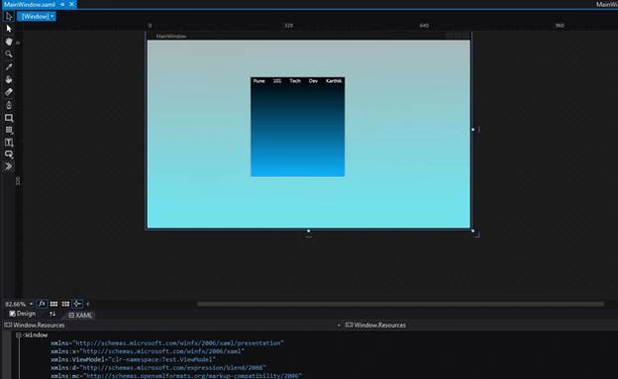
Task: Collapse the <Window XAML node
Action: [x=19, y=334]
